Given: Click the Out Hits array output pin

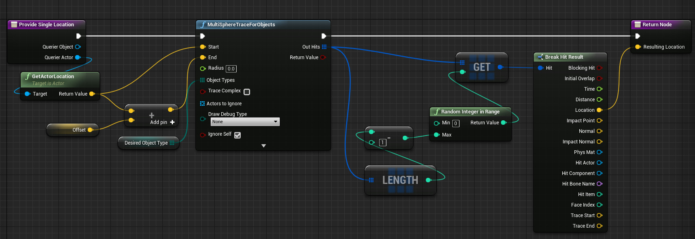Looking at the screenshot, I should coord(324,47).
